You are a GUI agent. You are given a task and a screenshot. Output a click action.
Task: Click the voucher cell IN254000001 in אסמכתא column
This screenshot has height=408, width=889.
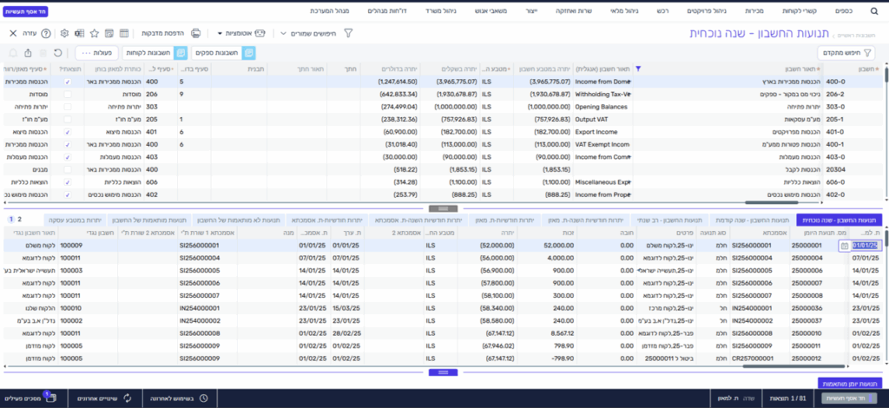point(761,307)
